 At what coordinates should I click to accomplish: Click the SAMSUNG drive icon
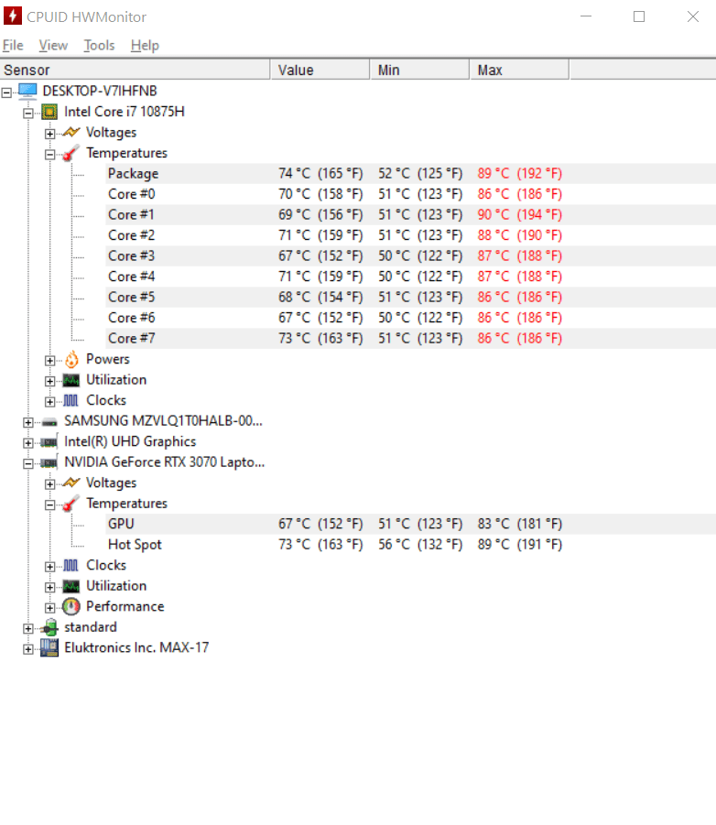pos(49,422)
